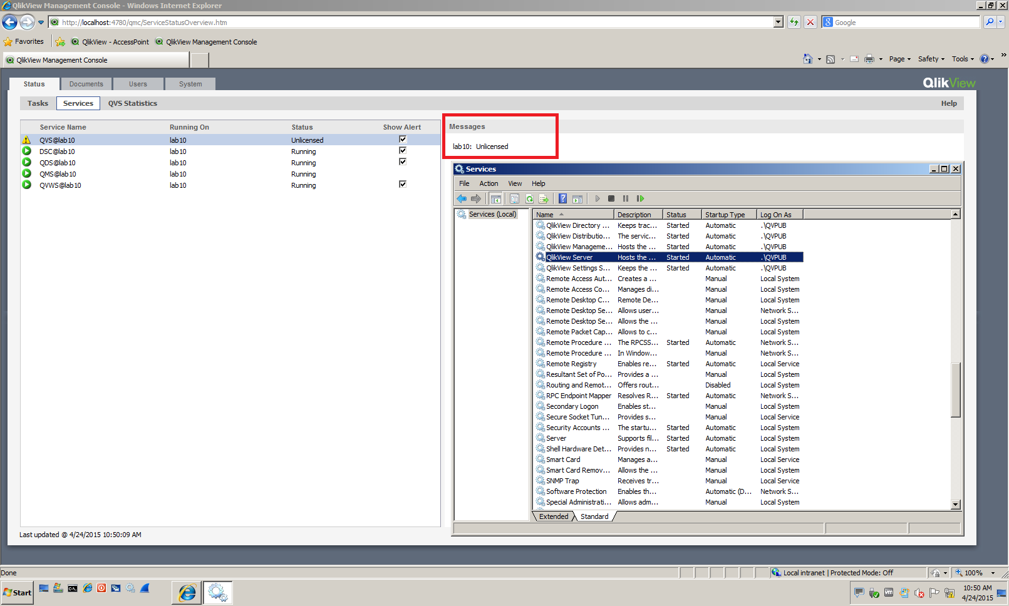Image resolution: width=1009 pixels, height=606 pixels.
Task: Click the Print icon in IE toolbar
Action: pos(869,59)
